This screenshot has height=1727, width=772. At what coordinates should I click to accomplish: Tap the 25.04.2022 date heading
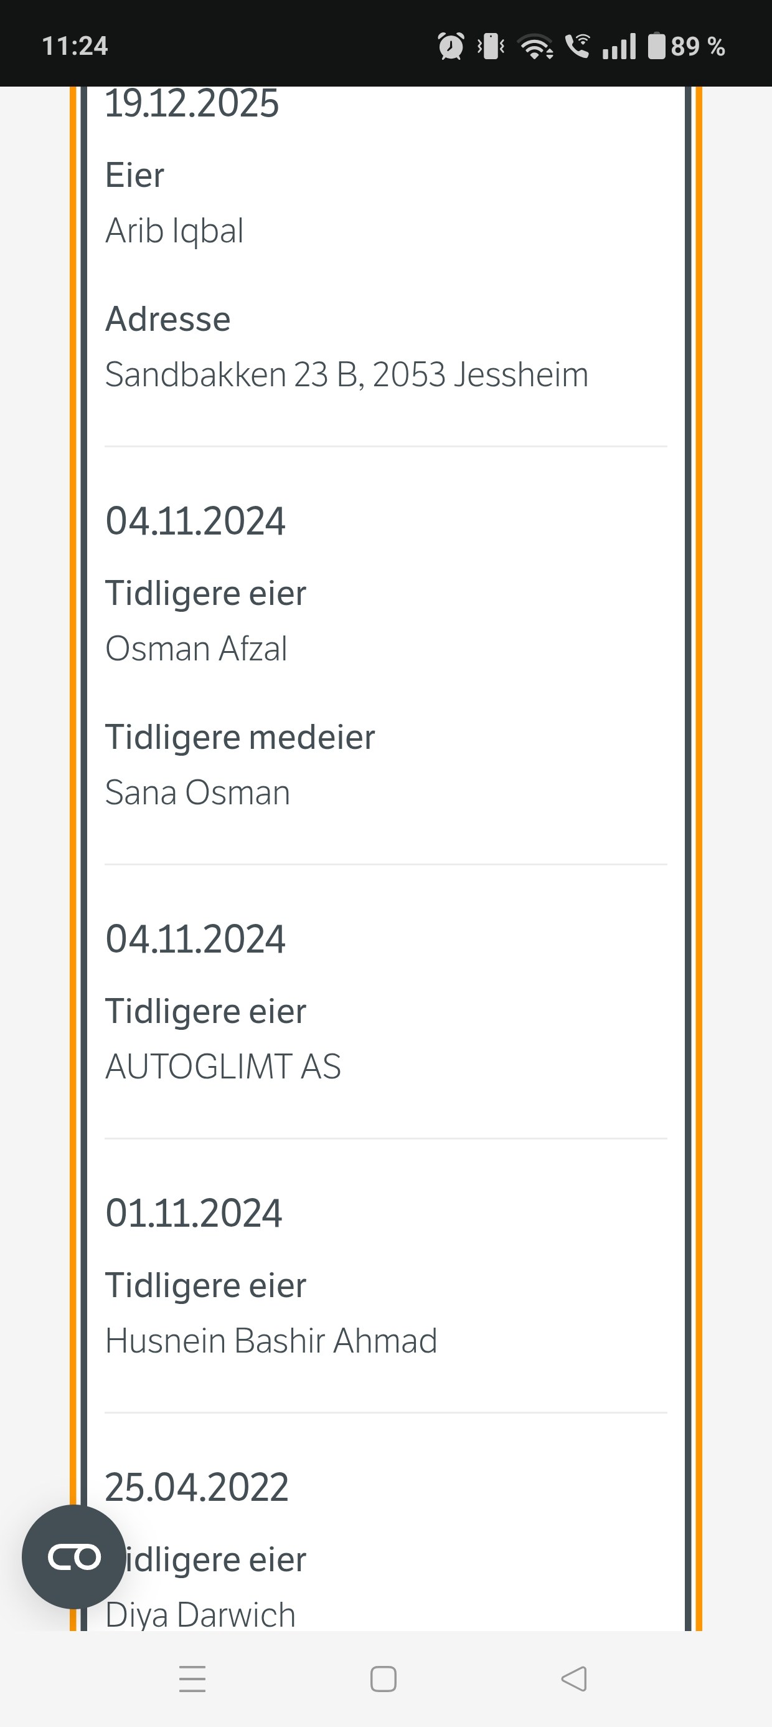point(196,1487)
